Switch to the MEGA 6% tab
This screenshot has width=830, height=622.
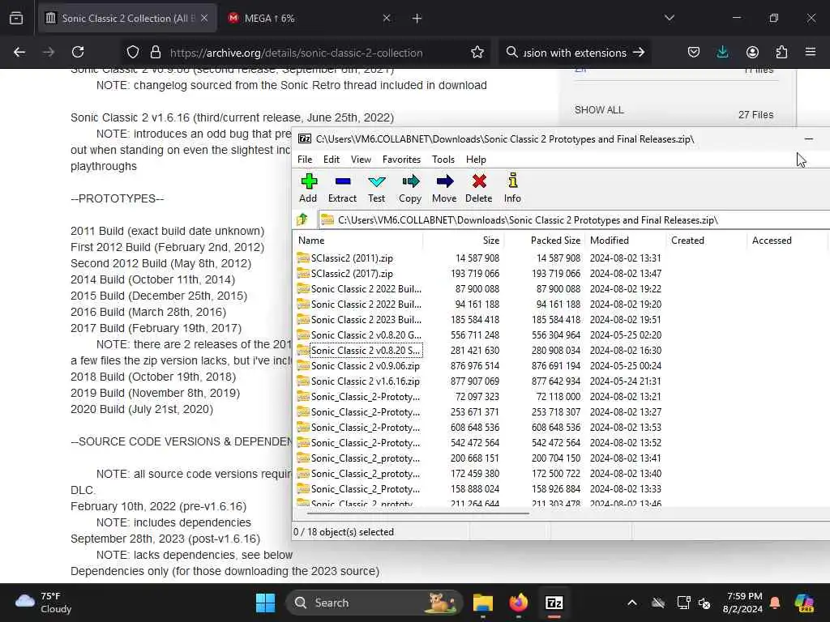[310, 18]
